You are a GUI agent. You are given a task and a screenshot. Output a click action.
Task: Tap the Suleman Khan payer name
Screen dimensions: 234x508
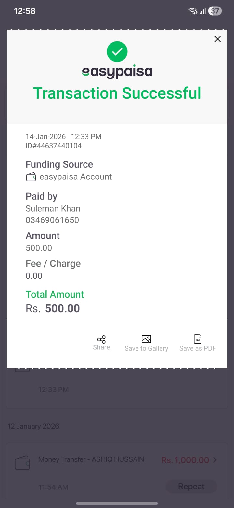click(53, 208)
